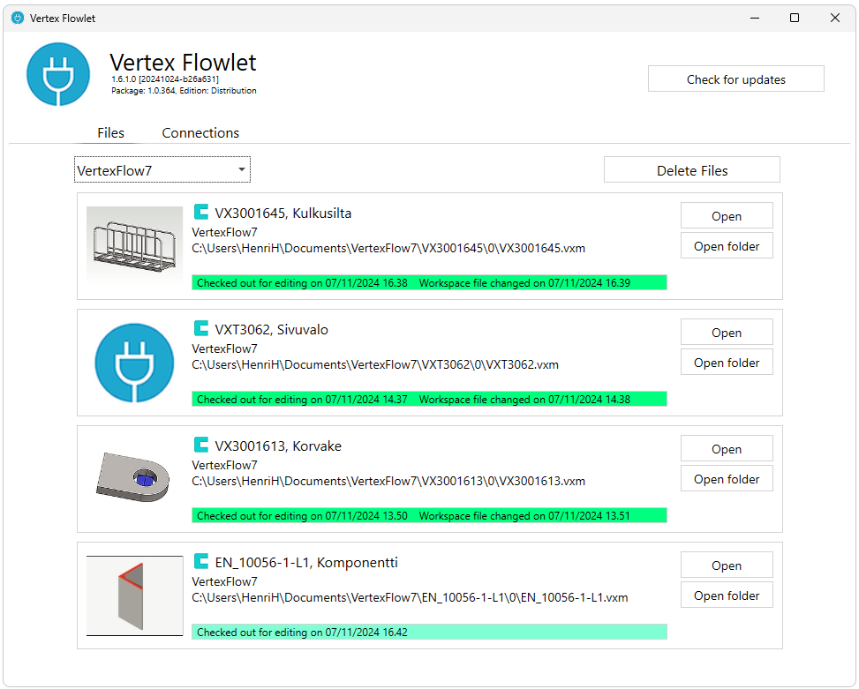The image size is (859, 689).
Task: Click the file type icon beside VXT3062, Sivuvalo
Action: click(201, 328)
